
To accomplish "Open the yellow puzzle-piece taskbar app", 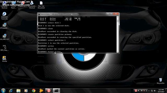I will pyautogui.click(x=41, y=91).
